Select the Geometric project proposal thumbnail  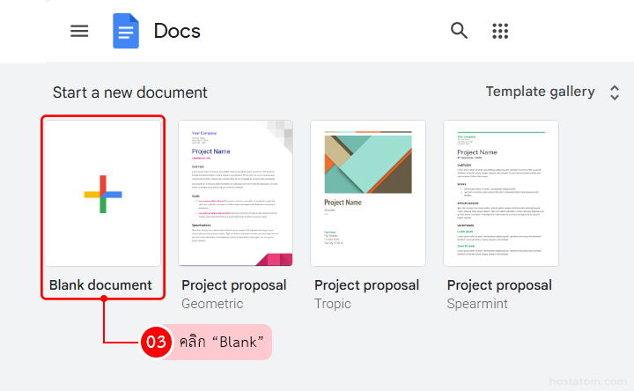[x=235, y=193]
